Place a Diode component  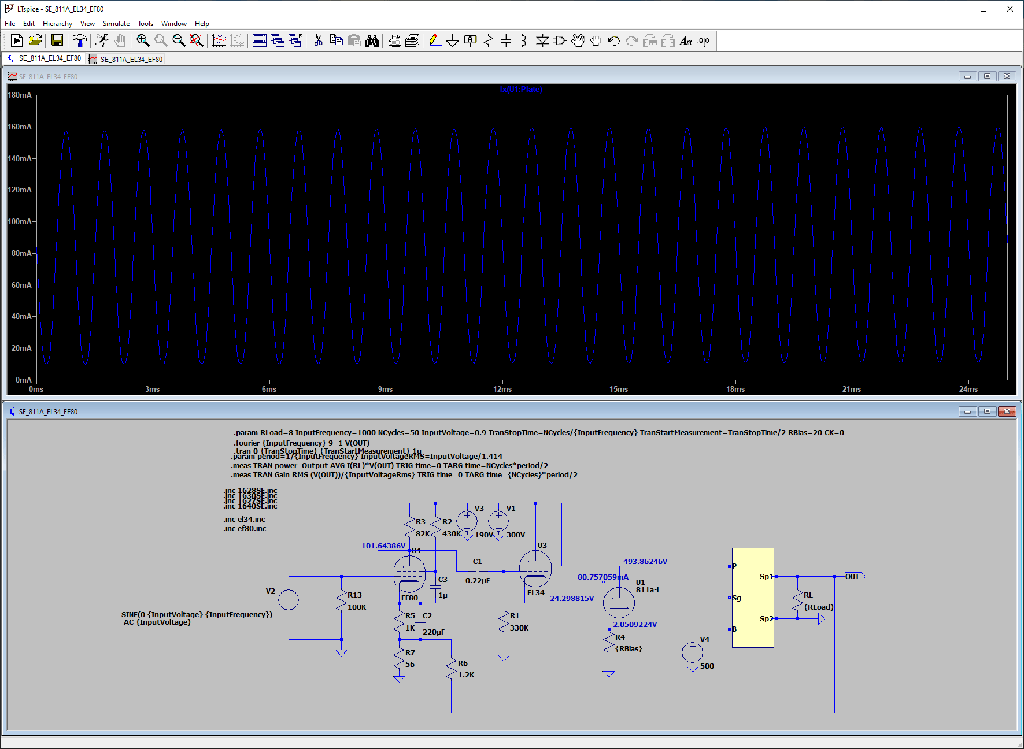point(542,40)
